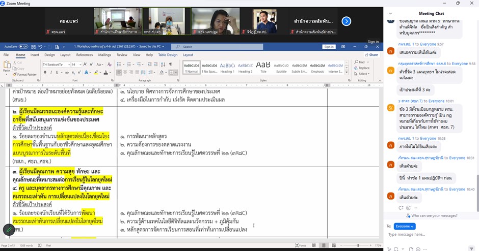Viewport: 479px width, 251px height.
Task: Align text left in Paragraph group
Action: pos(119,73)
